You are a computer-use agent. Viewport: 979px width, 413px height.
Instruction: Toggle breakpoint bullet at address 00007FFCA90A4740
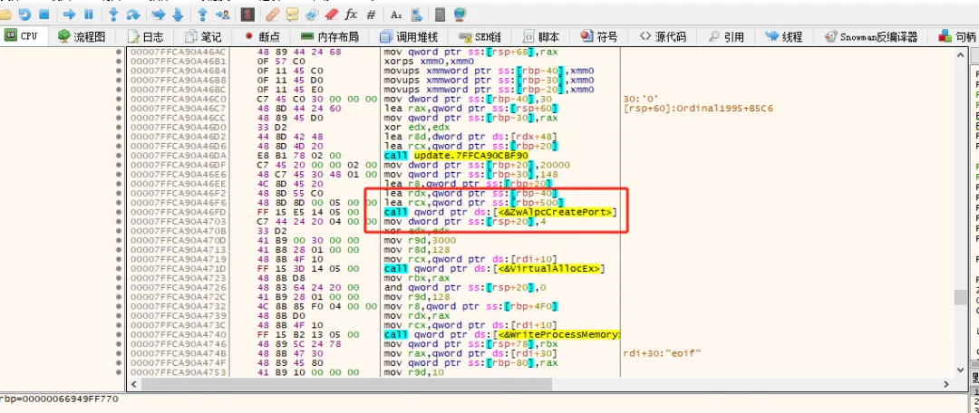[119, 335]
